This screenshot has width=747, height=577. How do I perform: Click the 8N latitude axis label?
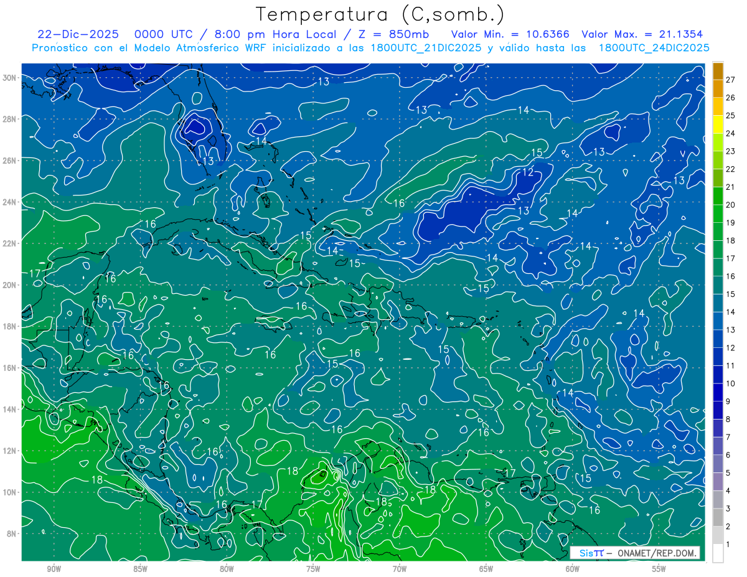click(x=11, y=533)
